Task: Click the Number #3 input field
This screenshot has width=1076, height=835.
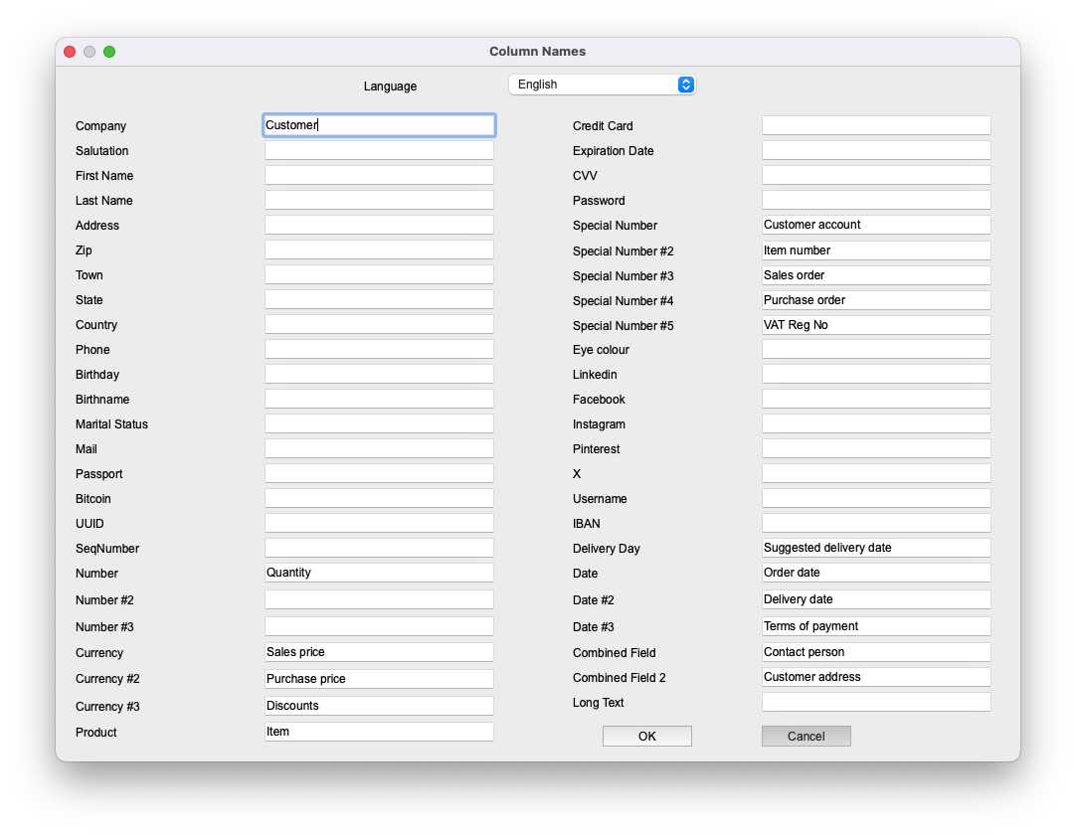Action: 379,625
